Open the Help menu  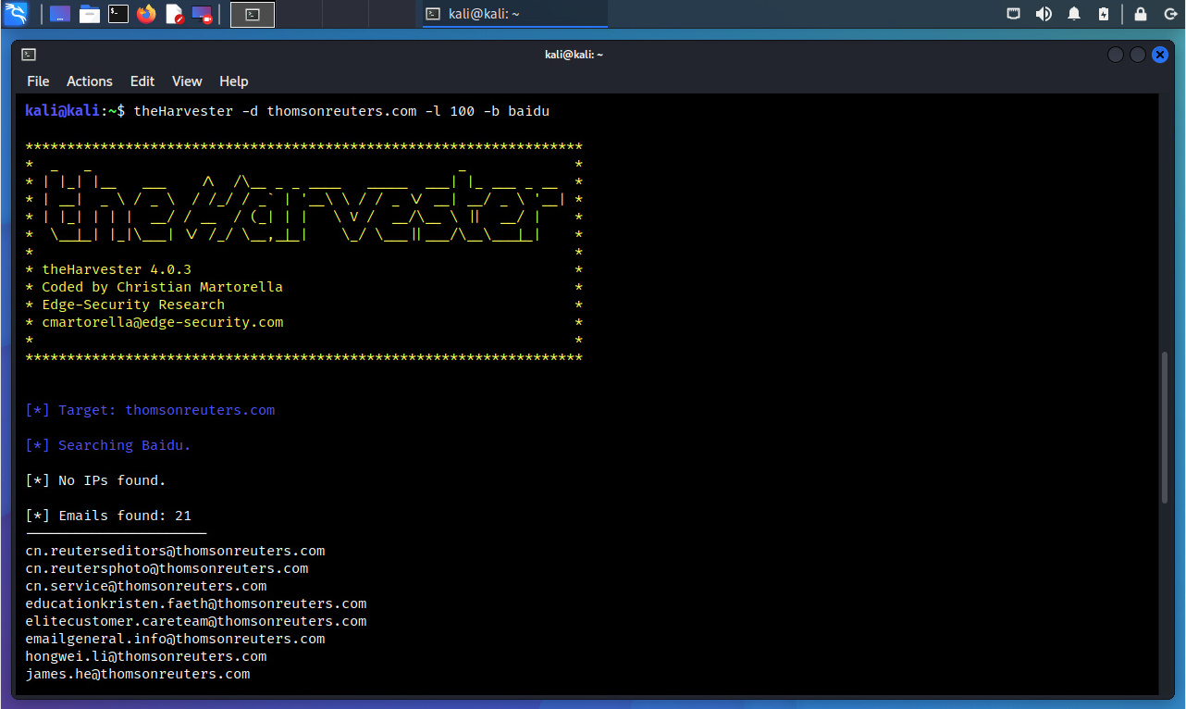233,81
